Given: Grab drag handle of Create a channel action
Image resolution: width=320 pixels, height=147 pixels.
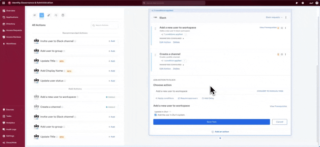Looking at the screenshot, I should [155, 55].
